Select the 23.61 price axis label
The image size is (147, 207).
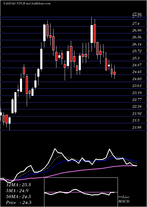pos(137,86)
